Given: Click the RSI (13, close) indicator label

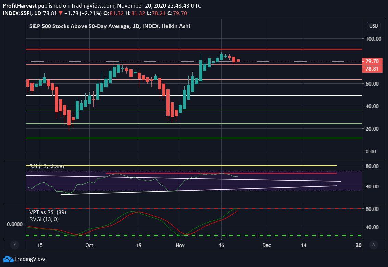Looking at the screenshot, I should click(47, 166).
